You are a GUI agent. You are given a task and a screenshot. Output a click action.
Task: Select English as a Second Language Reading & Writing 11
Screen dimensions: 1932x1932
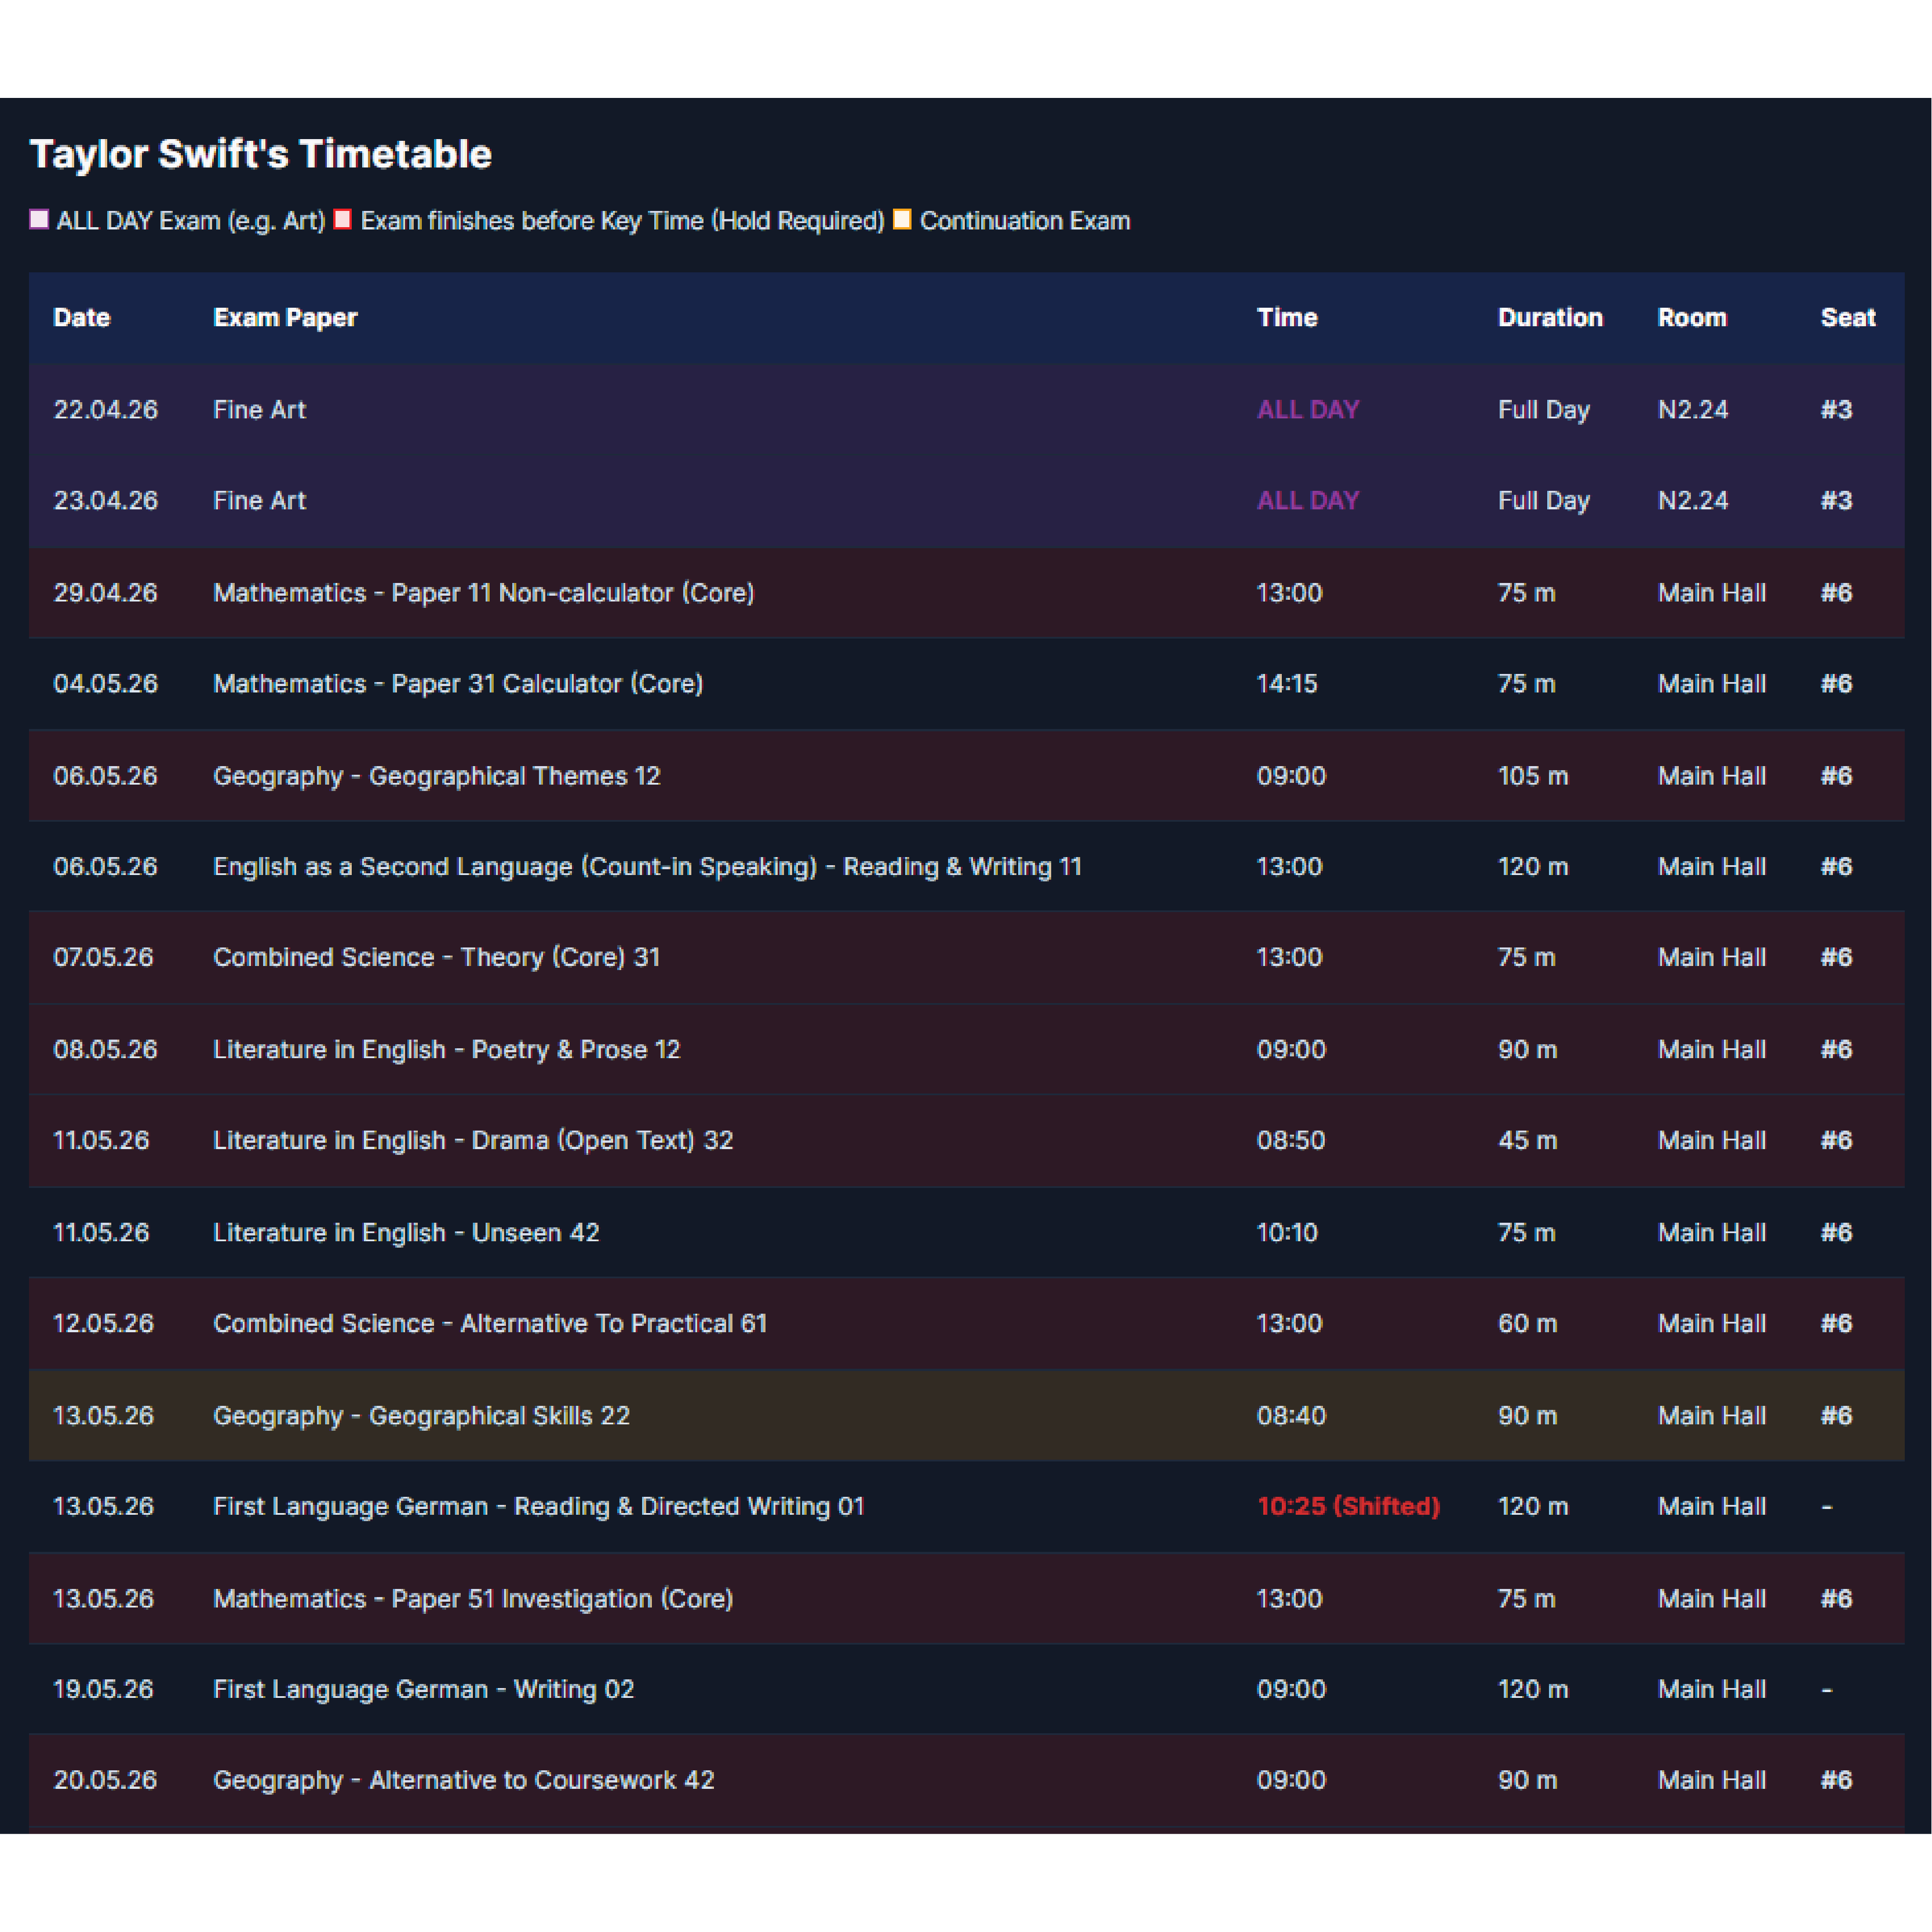pyautogui.click(x=648, y=867)
